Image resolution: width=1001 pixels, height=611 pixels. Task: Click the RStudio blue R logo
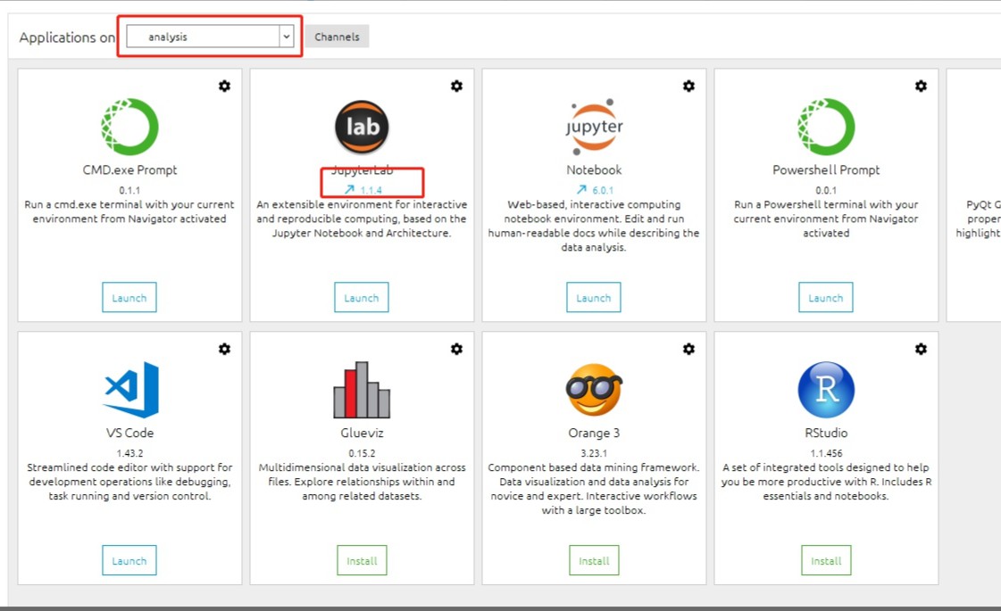click(826, 390)
